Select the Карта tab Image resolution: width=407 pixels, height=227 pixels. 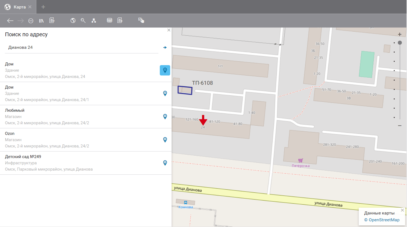click(19, 7)
